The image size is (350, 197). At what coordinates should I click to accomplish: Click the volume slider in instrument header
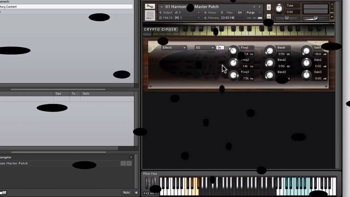tap(315, 18)
